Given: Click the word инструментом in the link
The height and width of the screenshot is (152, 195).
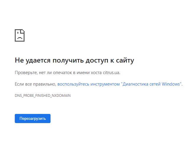Looking at the screenshot, I should 105,84.
